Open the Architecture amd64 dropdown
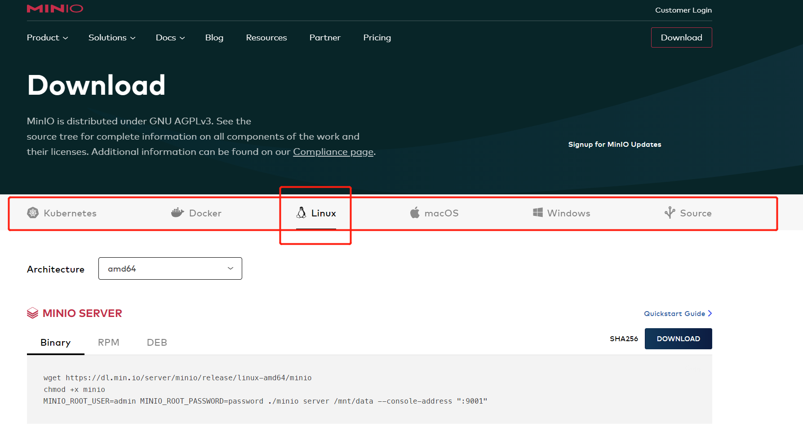Screen dimensions: 803x444 point(170,268)
